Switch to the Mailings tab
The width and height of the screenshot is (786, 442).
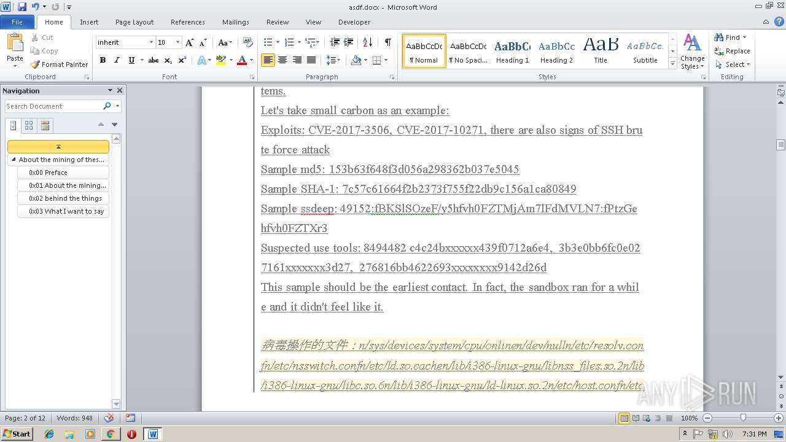point(236,22)
